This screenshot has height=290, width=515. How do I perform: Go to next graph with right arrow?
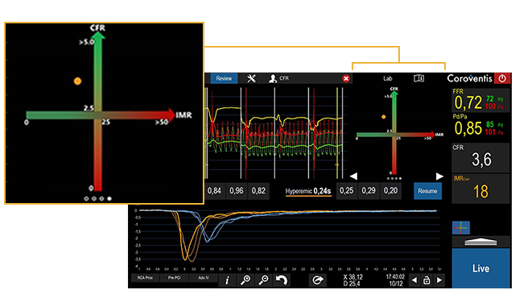(x=439, y=176)
